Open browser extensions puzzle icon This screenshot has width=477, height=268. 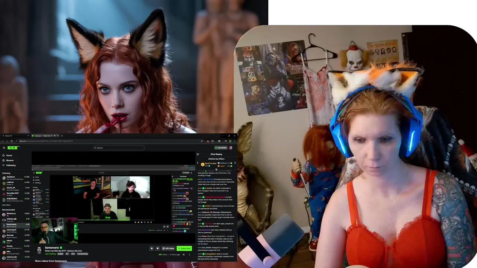(212, 141)
